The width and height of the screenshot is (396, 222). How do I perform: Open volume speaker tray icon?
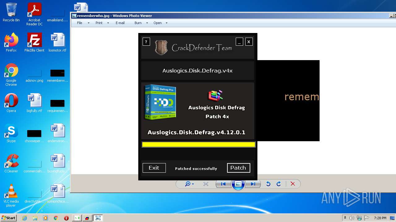coord(352,218)
